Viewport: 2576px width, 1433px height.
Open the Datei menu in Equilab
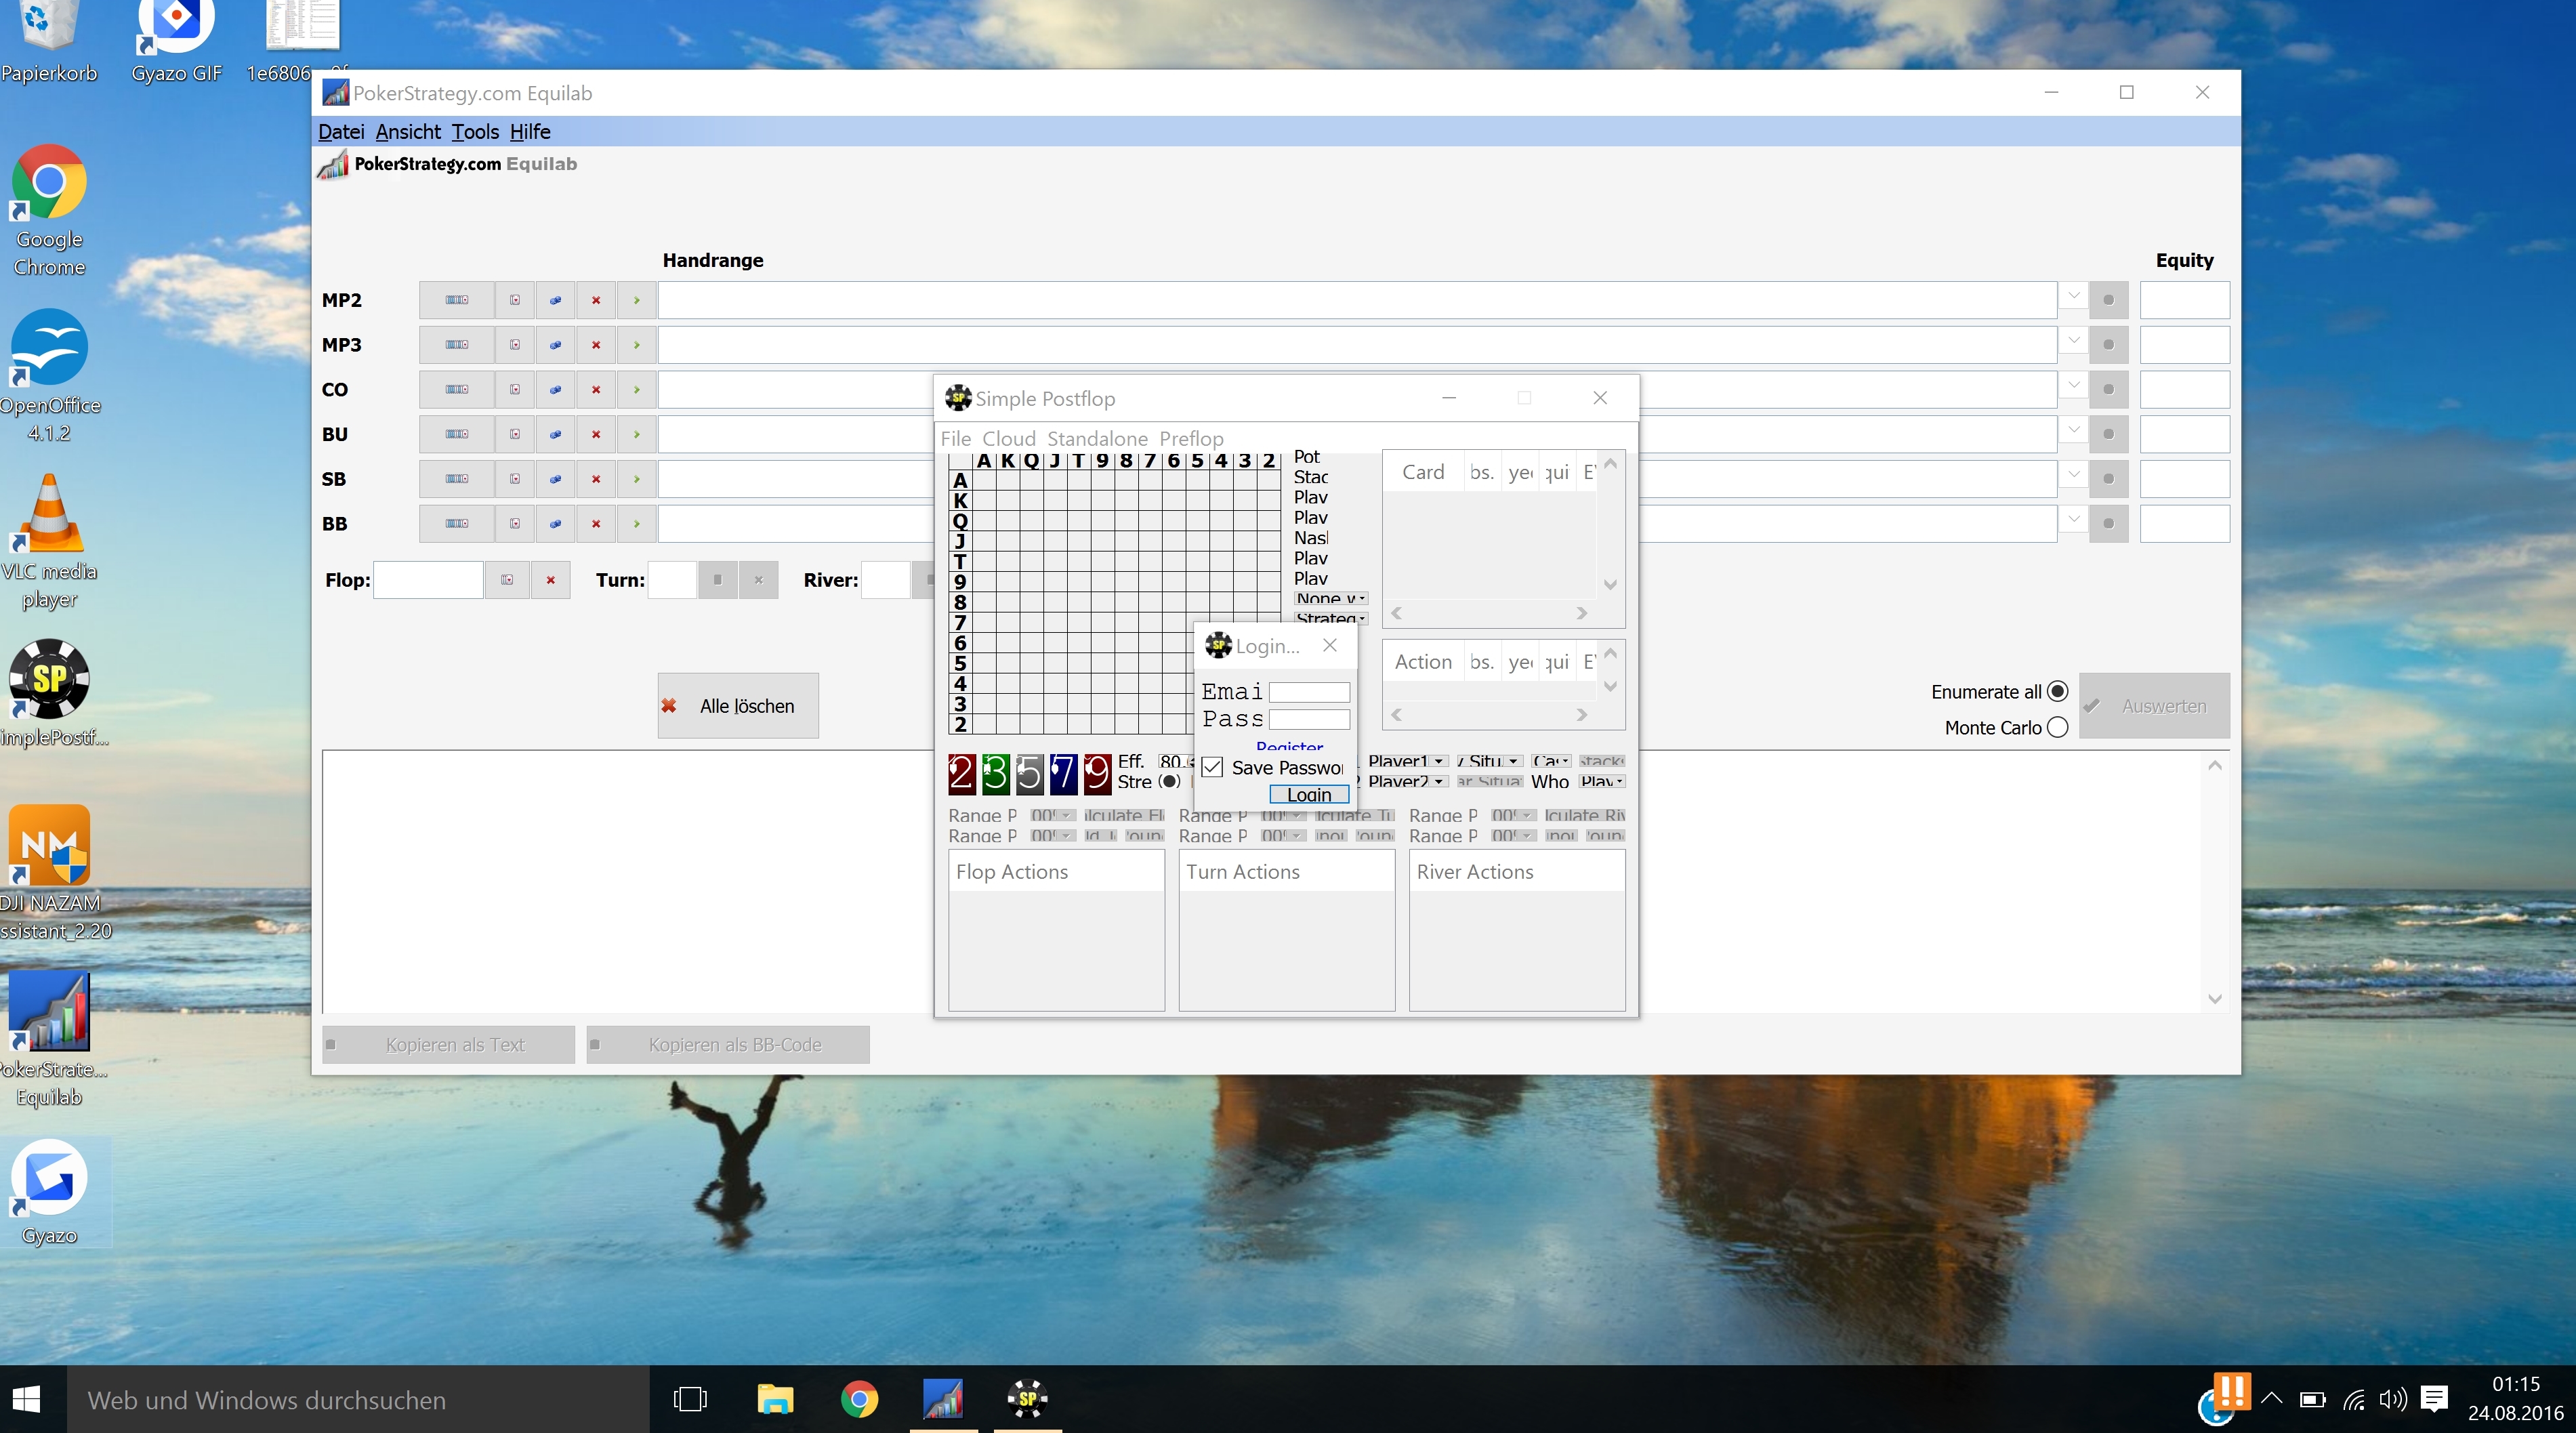341,132
